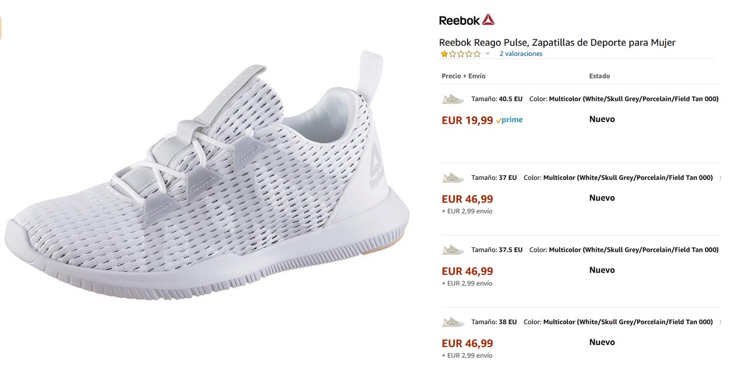Expand the star rating dropdown arrow
The width and height of the screenshot is (738, 377).
click(x=487, y=54)
